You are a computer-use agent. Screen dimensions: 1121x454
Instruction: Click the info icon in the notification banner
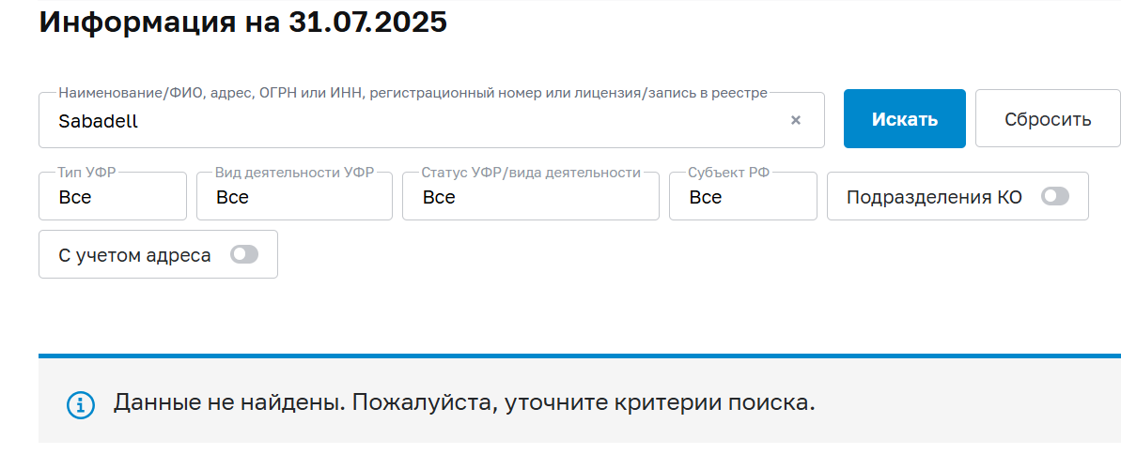pyautogui.click(x=81, y=405)
